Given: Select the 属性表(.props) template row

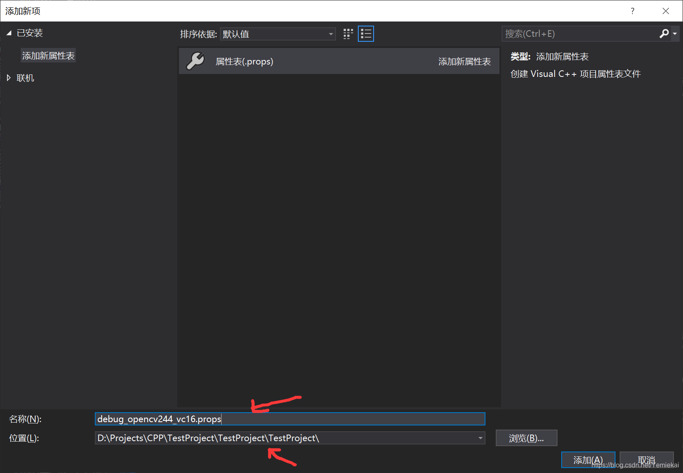Looking at the screenshot, I should 339,61.
